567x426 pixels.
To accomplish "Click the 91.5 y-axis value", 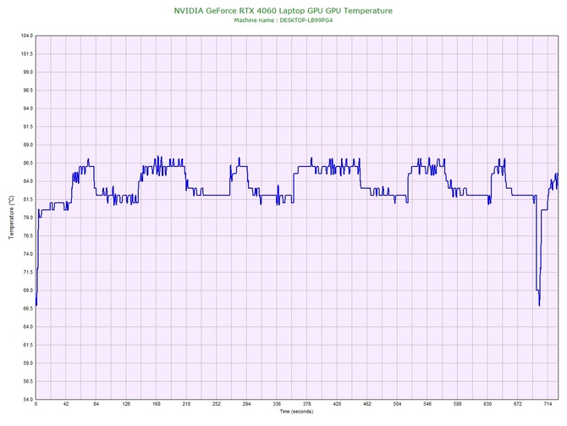I will pyautogui.click(x=27, y=127).
